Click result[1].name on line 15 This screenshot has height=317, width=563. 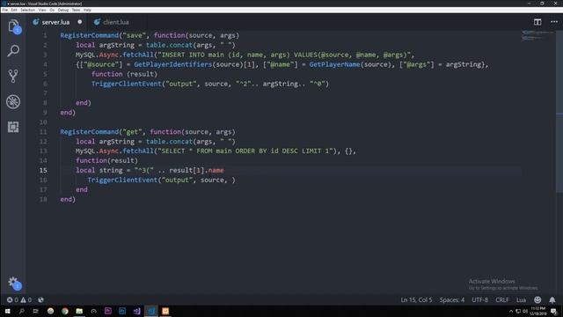[196, 170]
